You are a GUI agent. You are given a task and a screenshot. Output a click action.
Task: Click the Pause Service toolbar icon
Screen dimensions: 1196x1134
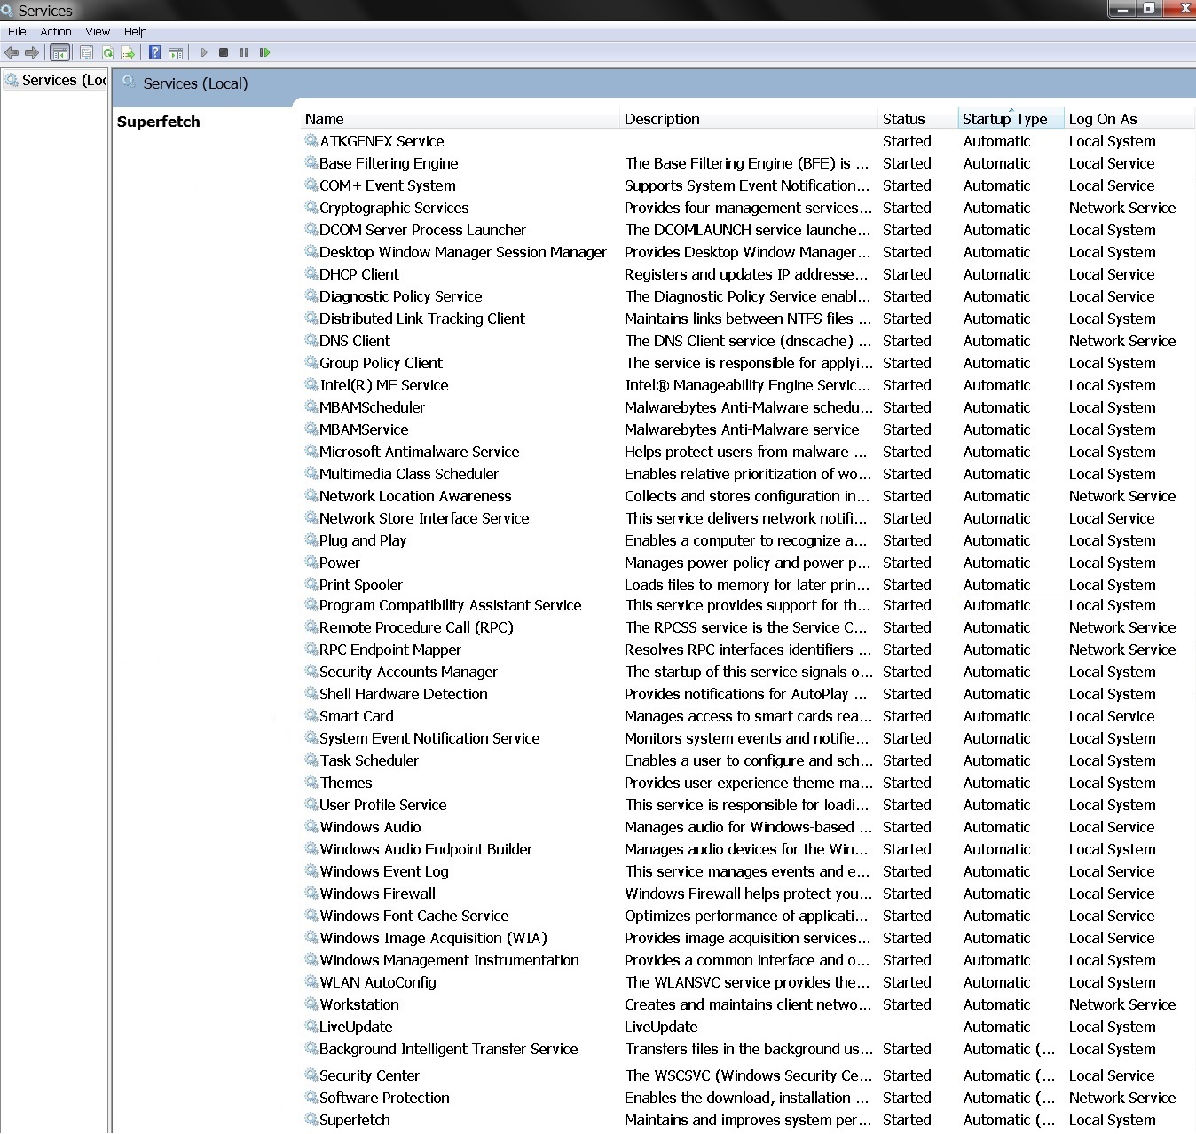pyautogui.click(x=244, y=52)
